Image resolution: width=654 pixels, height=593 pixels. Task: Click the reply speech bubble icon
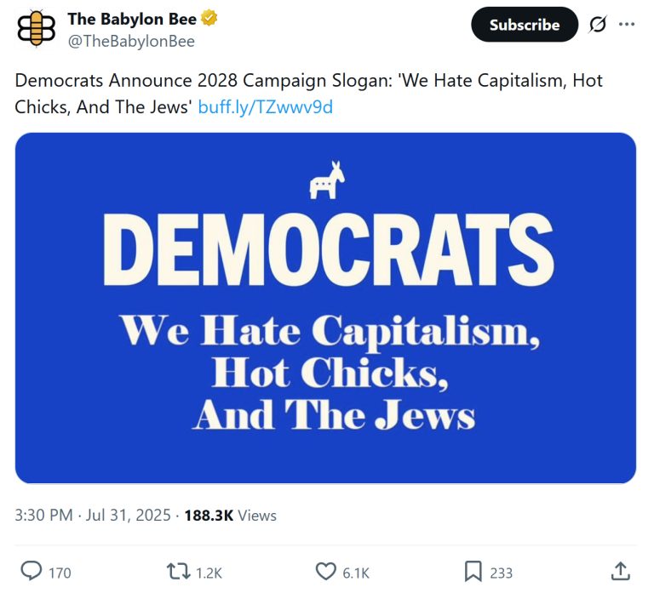pyautogui.click(x=31, y=572)
